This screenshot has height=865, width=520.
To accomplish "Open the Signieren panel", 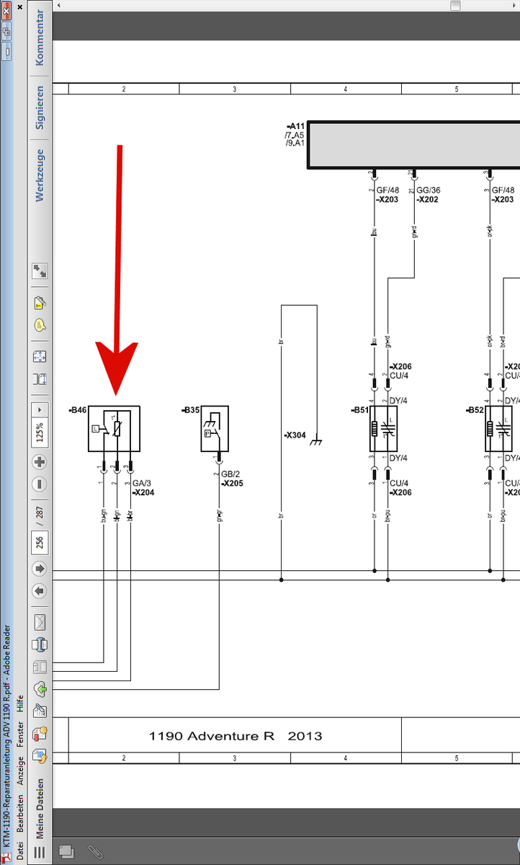I will 40,107.
